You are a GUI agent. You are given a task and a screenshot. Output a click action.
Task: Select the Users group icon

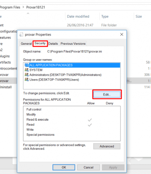(x=27, y=80)
